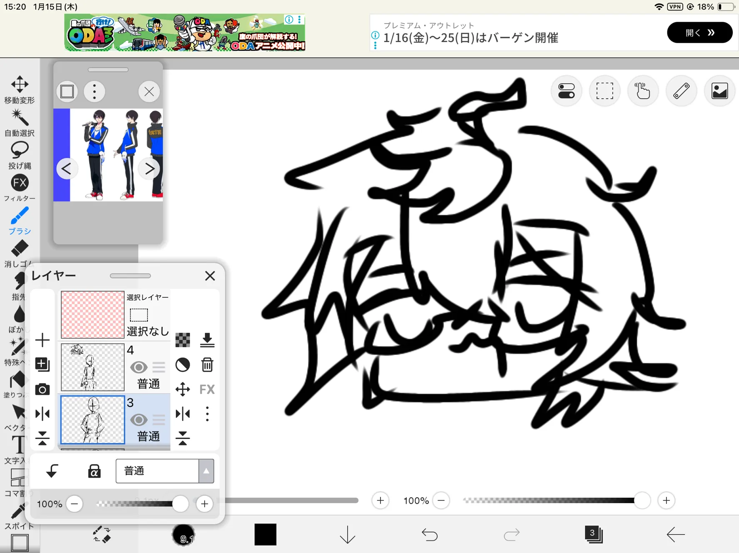Click the brush opacity slider handle
Image resolution: width=739 pixels, height=553 pixels.
click(642, 500)
